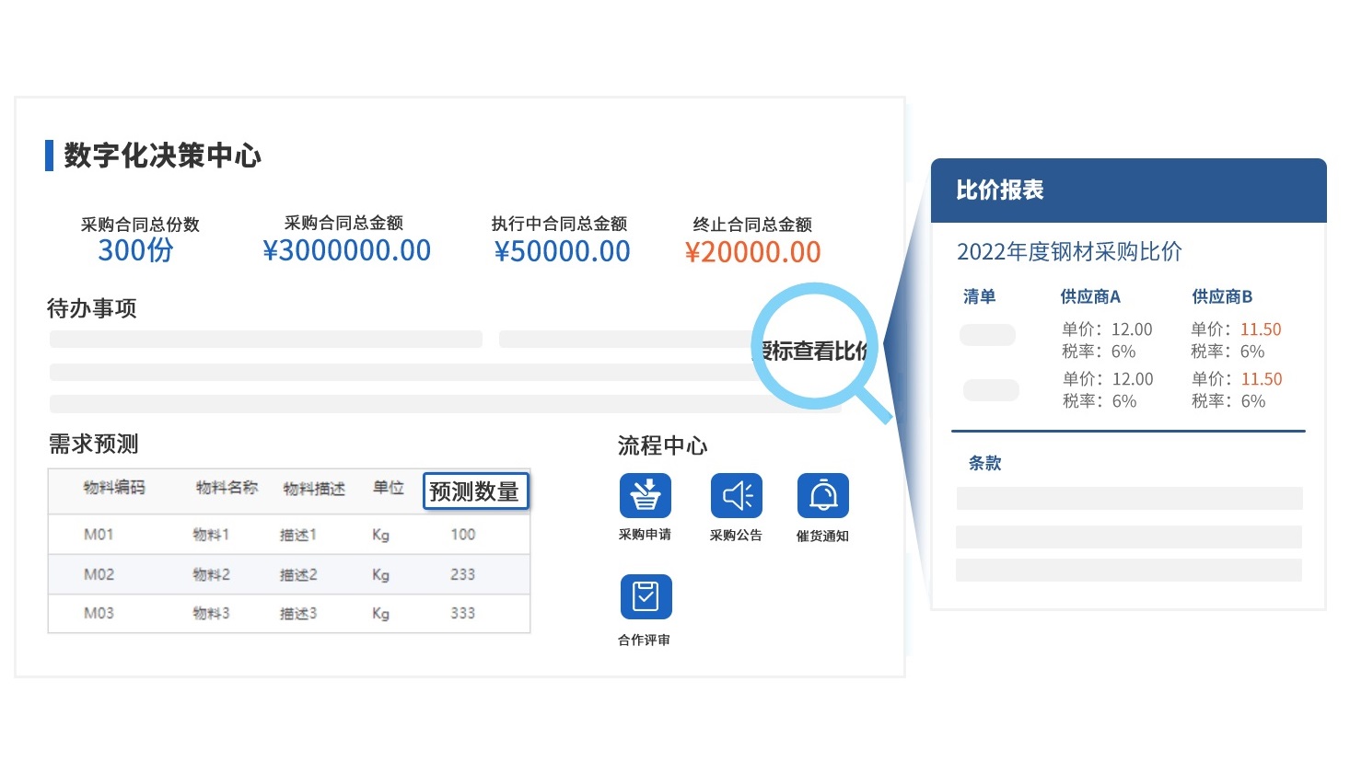This screenshot has height=762, width=1350.
Task: Open the 采购申请 basket icon
Action: (645, 496)
